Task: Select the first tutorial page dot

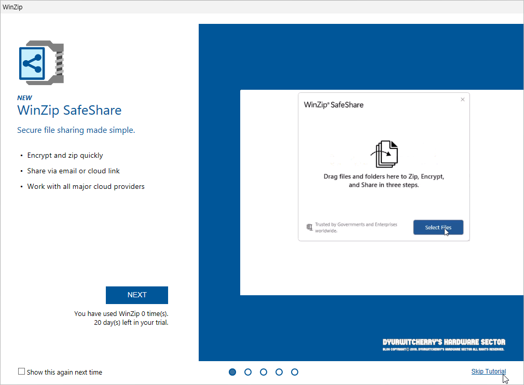Action: coord(232,372)
